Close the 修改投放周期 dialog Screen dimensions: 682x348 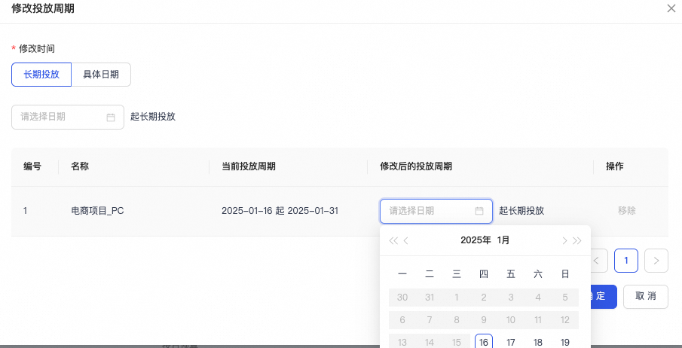point(671,8)
